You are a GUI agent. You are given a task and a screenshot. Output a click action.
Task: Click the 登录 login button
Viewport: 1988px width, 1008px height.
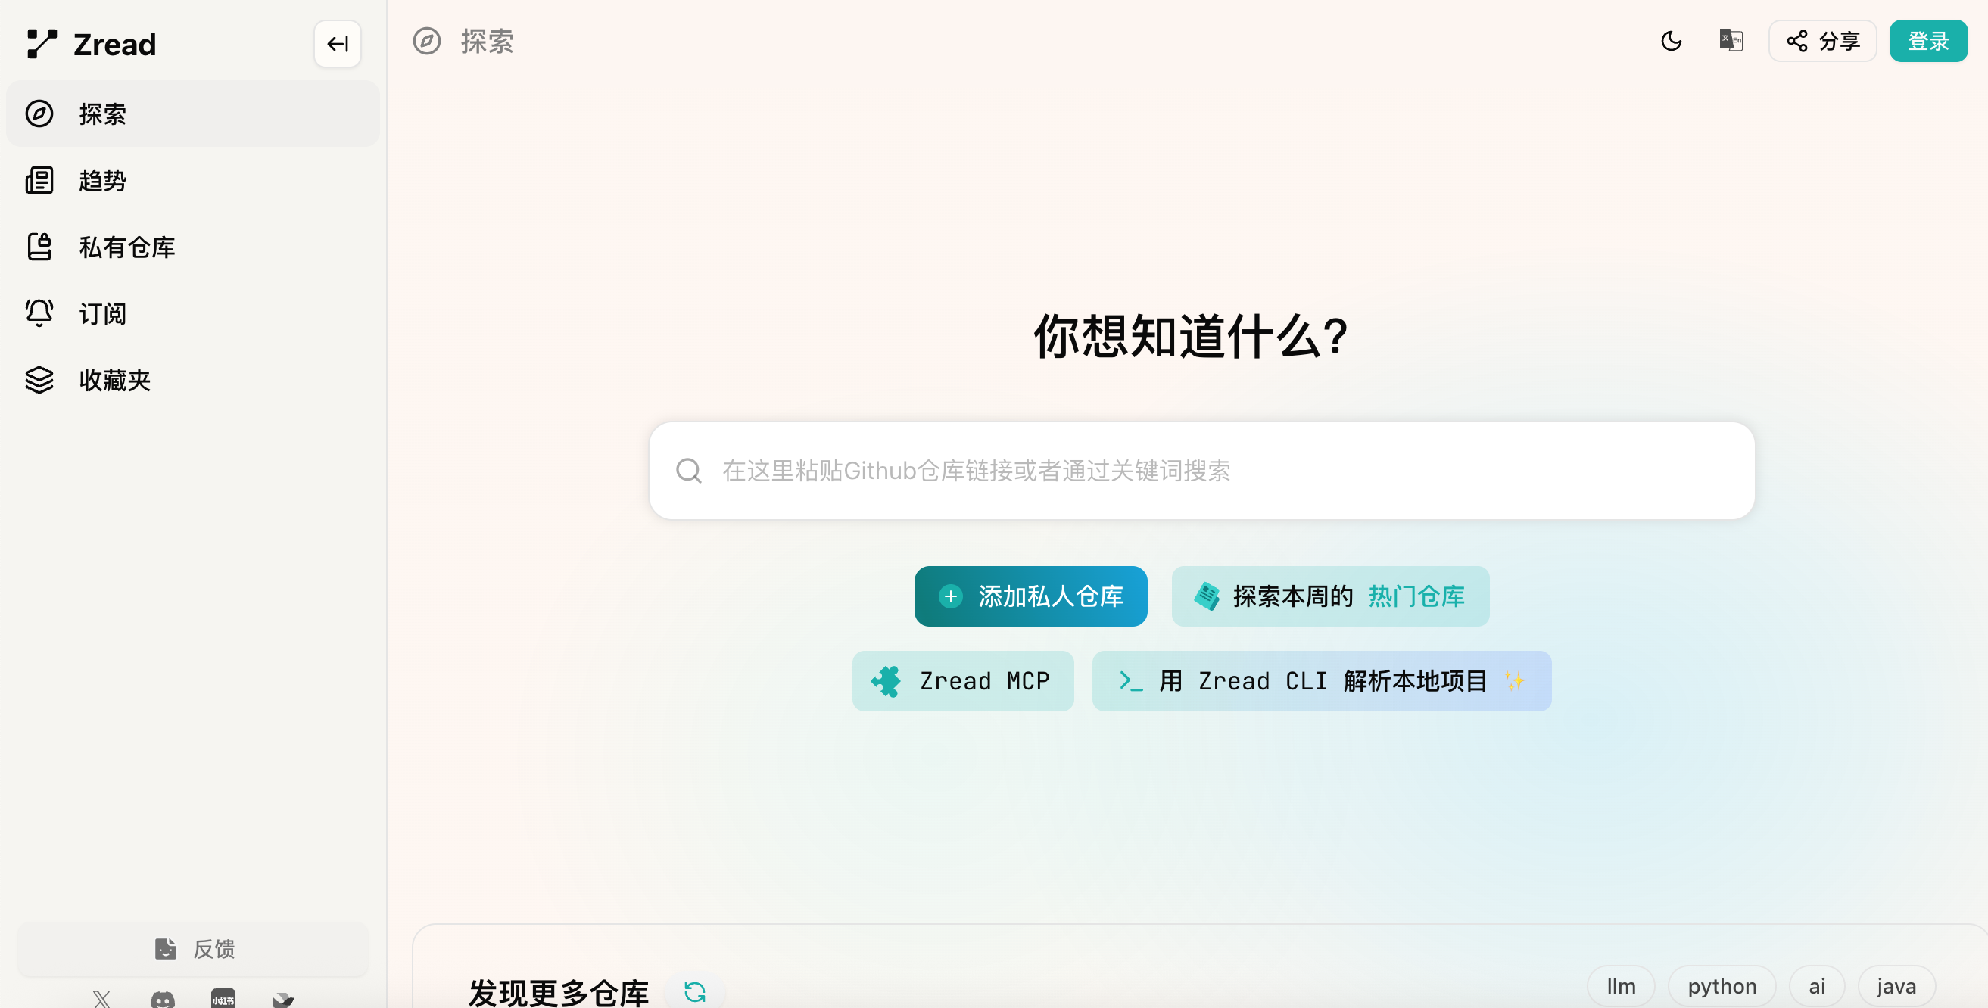tap(1927, 40)
